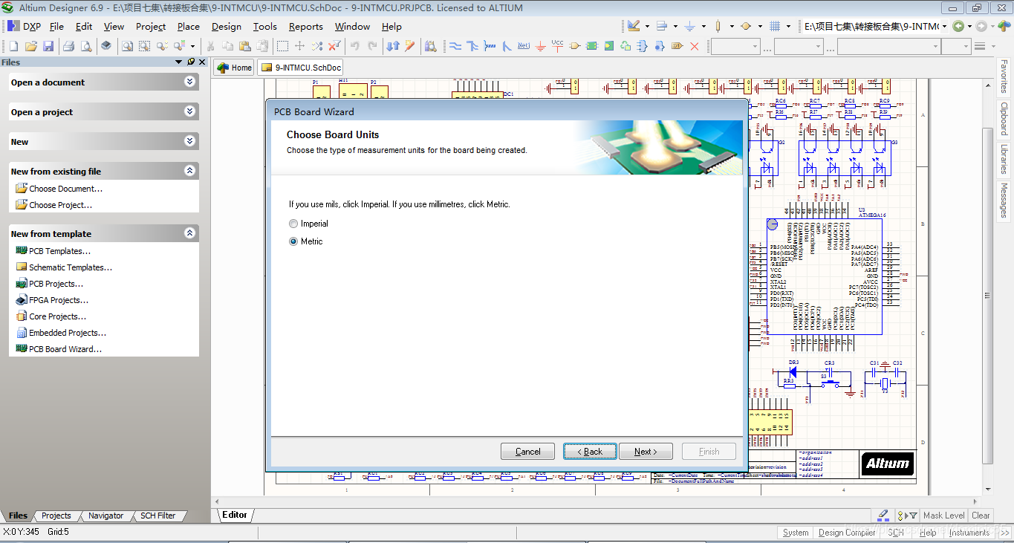
Task: Collapse the Open a document section
Action: [x=190, y=82]
